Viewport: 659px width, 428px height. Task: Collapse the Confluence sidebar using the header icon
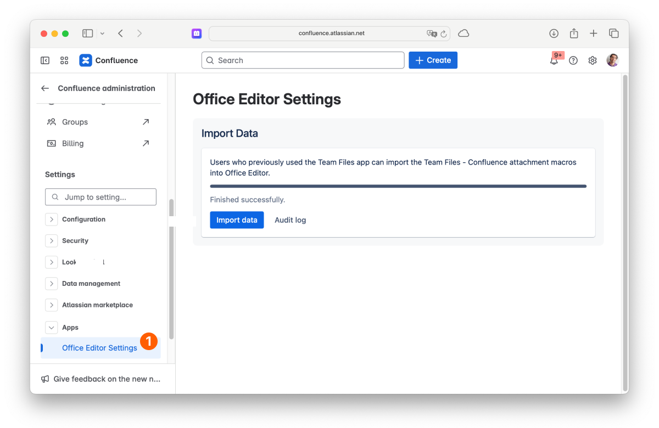tap(45, 60)
